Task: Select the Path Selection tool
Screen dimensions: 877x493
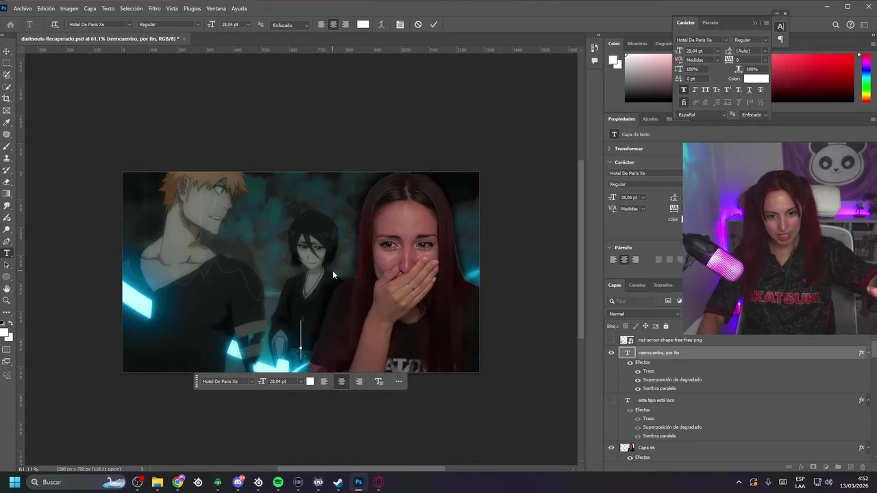Action: [x=7, y=265]
